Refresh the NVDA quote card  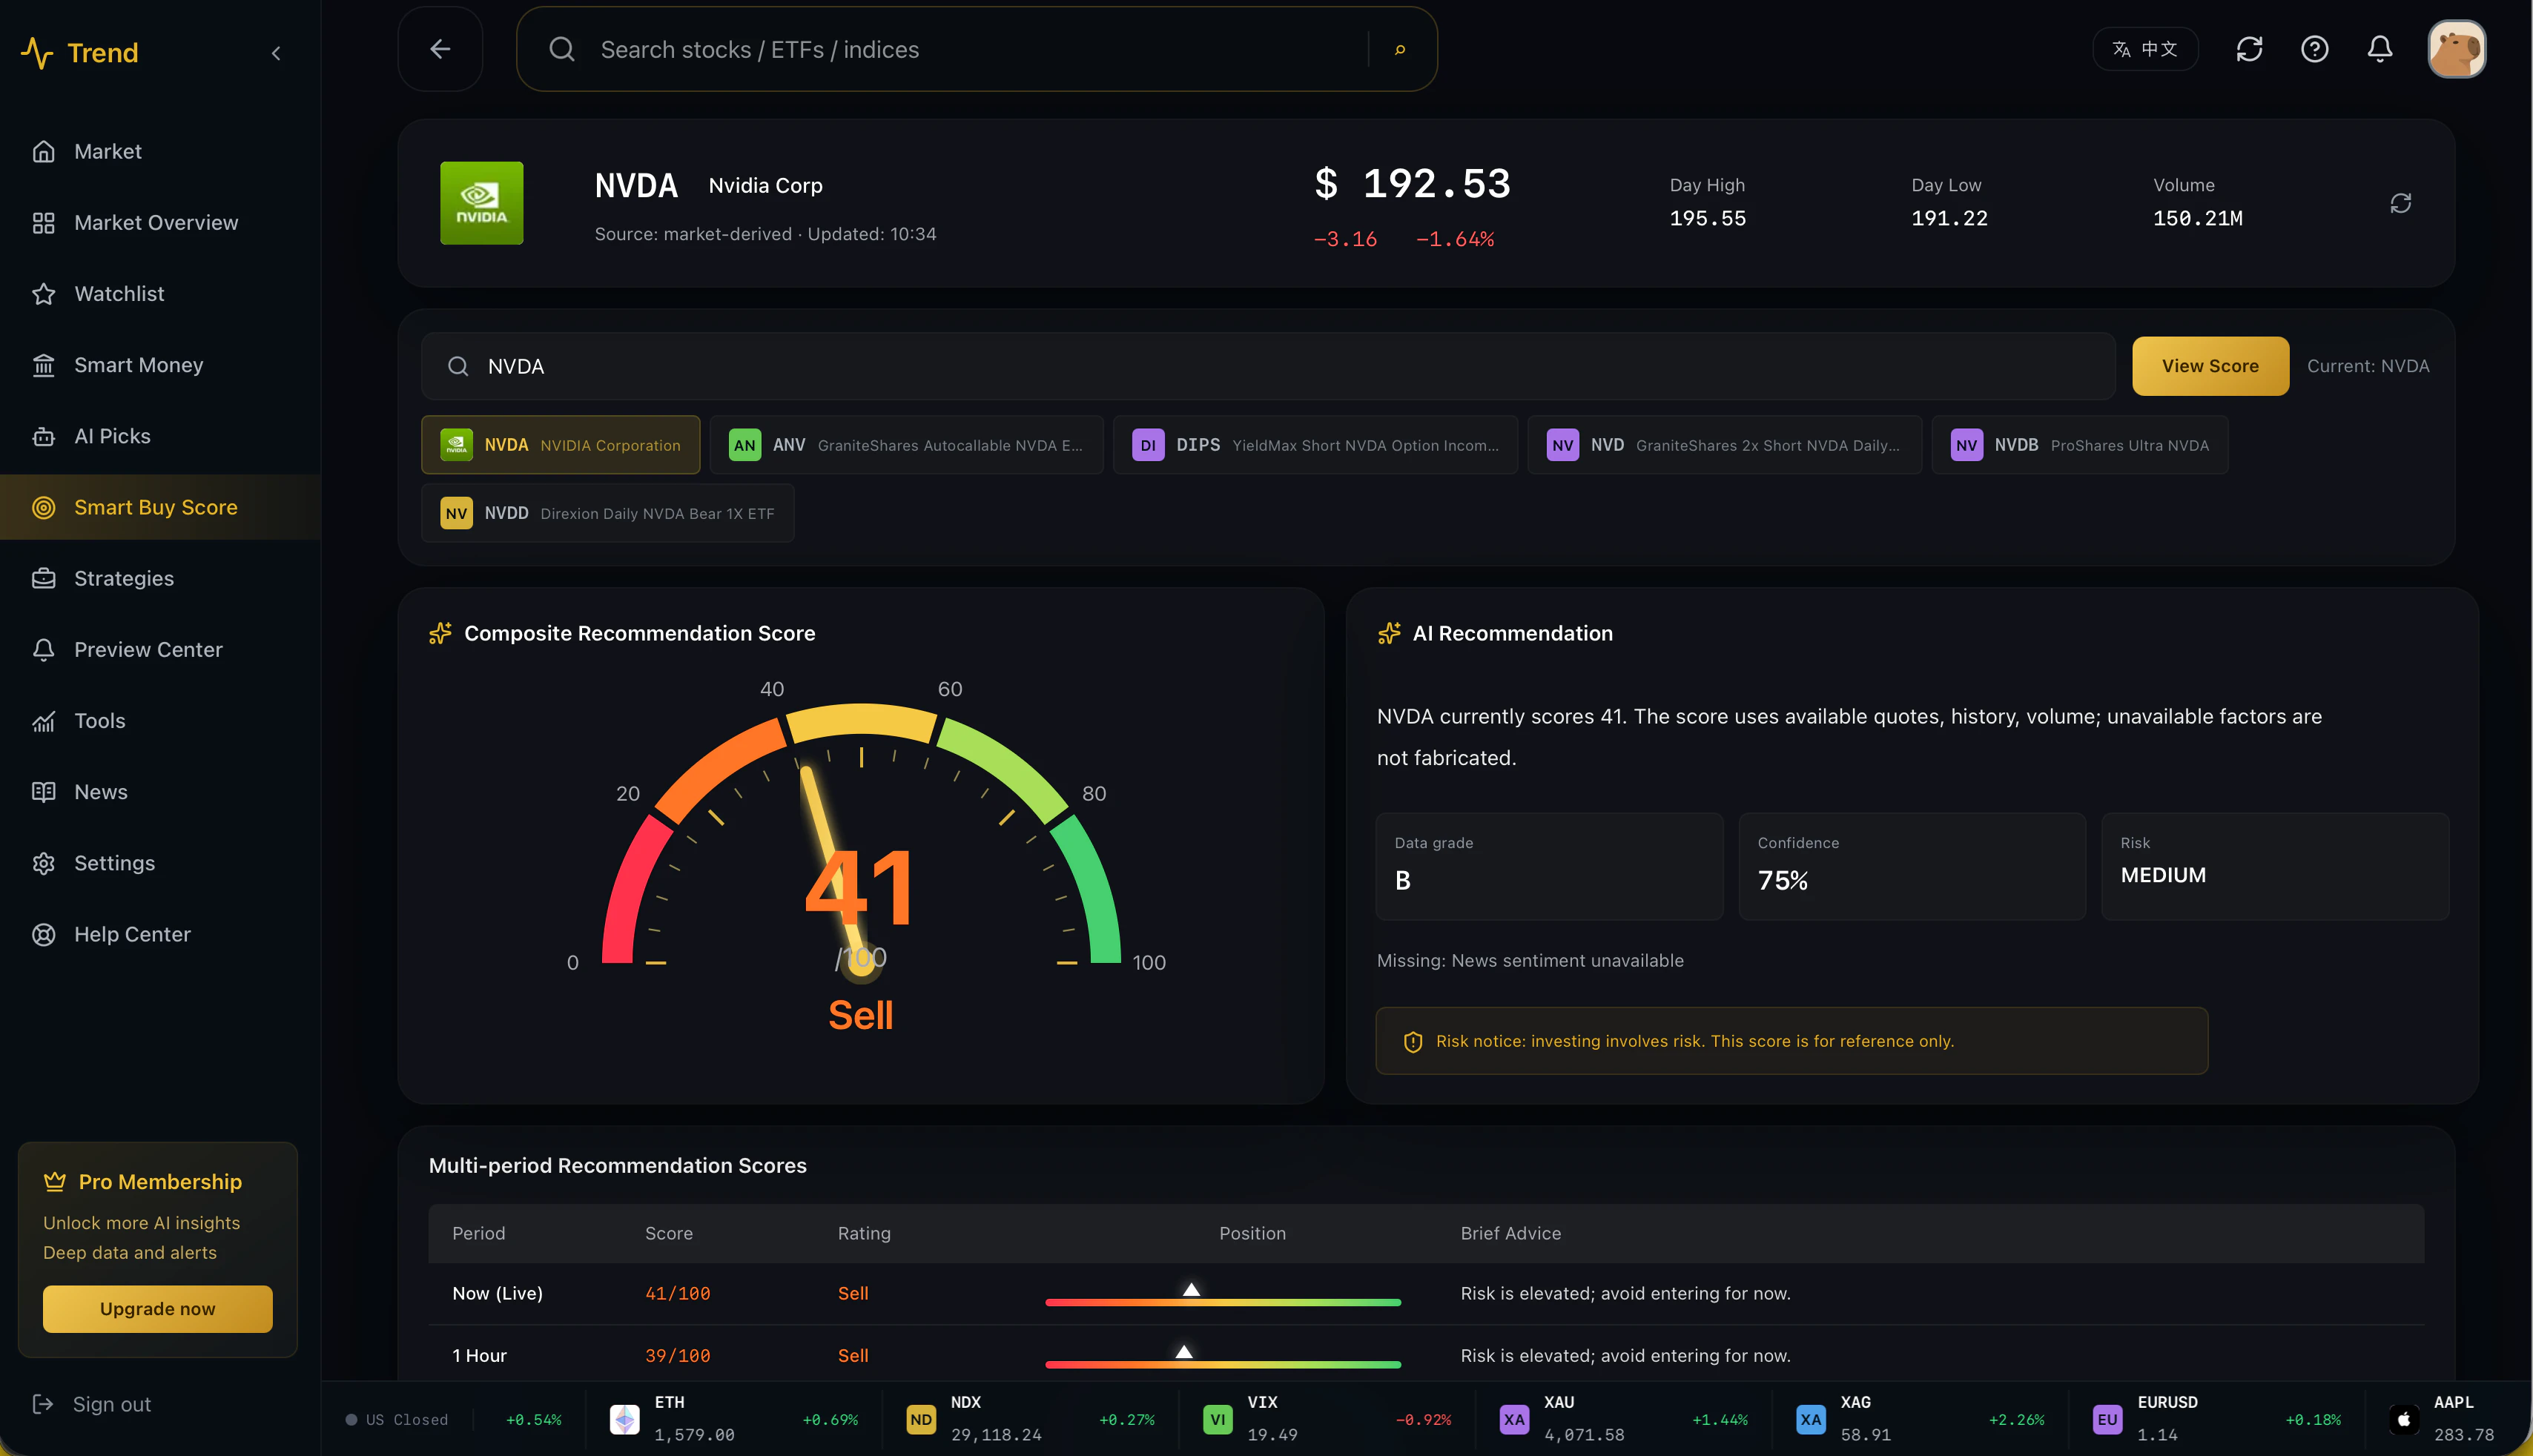click(x=2401, y=203)
